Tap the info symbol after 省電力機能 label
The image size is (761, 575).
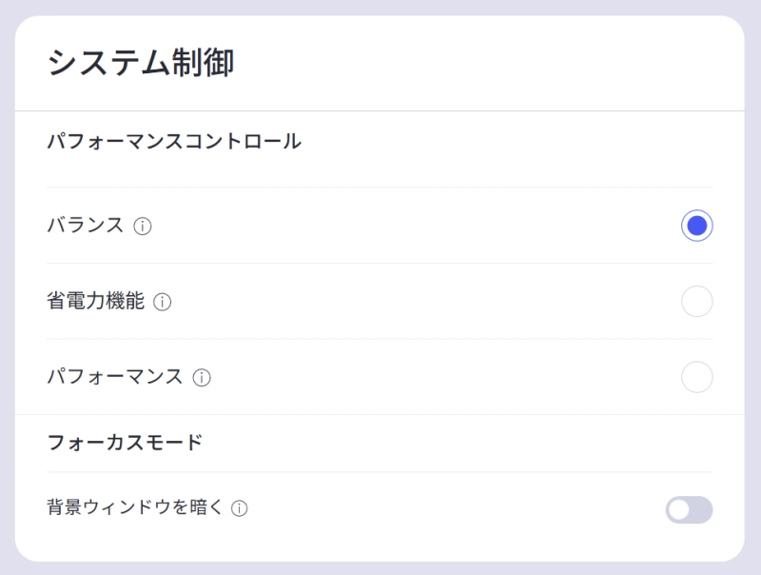(x=164, y=302)
